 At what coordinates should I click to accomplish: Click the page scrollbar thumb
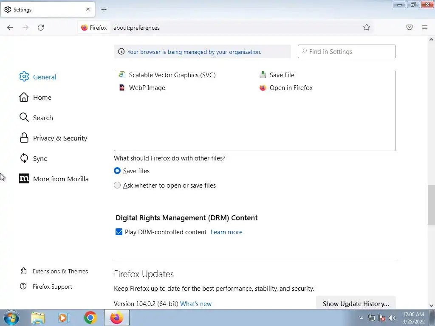pyautogui.click(x=431, y=205)
